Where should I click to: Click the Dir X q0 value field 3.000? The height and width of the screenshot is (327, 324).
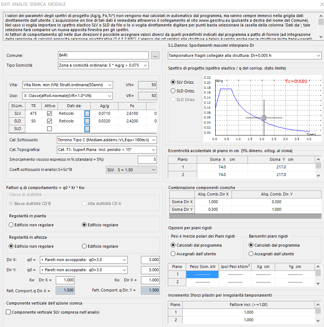tap(150, 260)
